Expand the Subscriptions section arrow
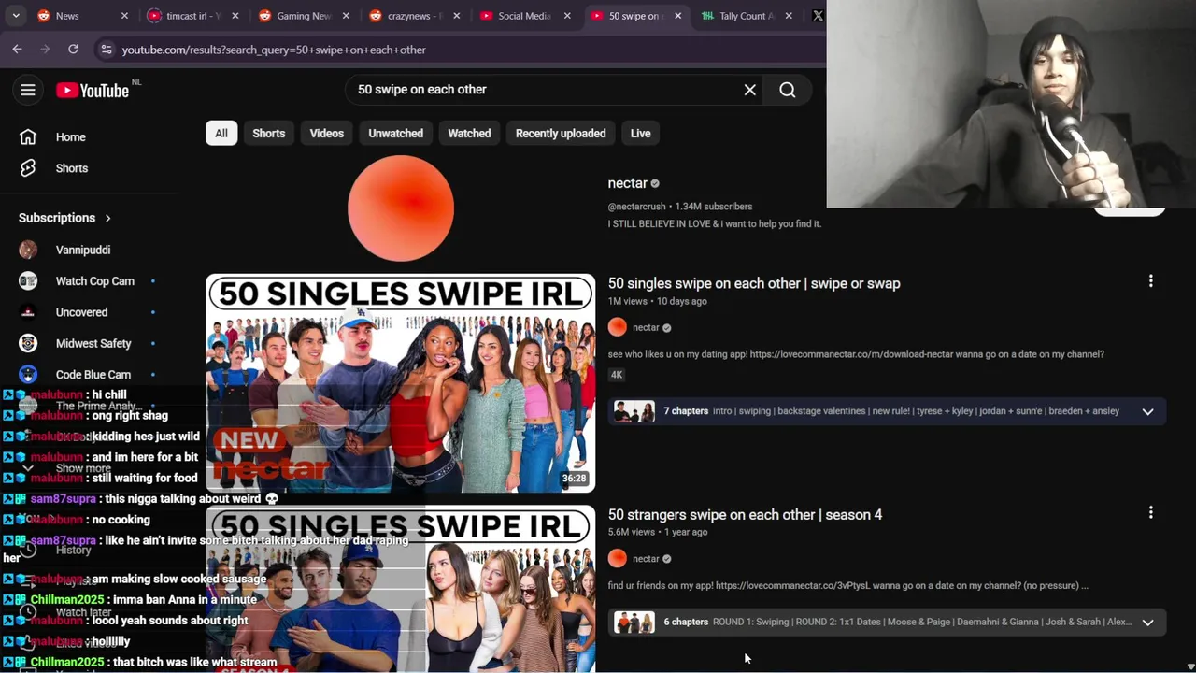The height and width of the screenshot is (673, 1196). tap(107, 218)
